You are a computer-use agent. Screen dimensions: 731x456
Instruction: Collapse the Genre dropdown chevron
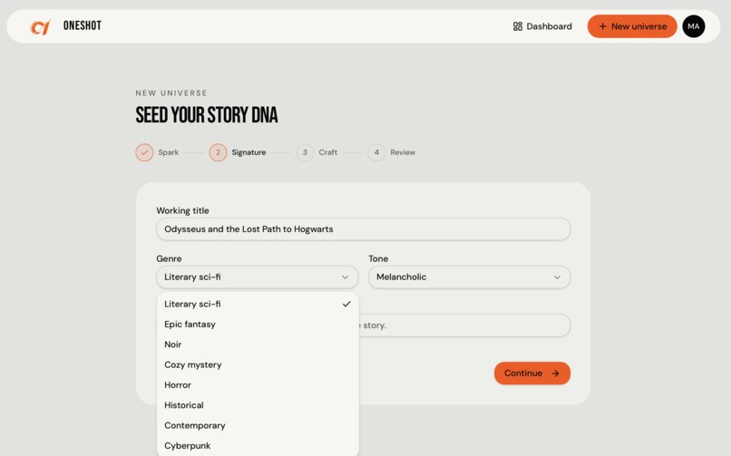(x=345, y=277)
